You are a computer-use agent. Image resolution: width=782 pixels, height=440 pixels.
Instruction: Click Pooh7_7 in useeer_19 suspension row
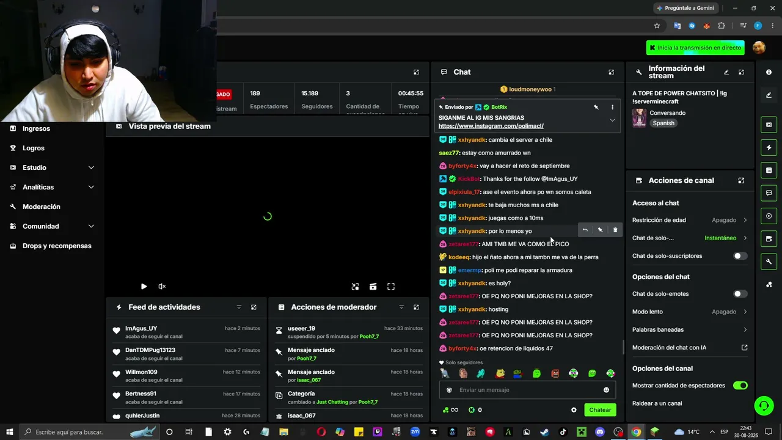tap(369, 336)
